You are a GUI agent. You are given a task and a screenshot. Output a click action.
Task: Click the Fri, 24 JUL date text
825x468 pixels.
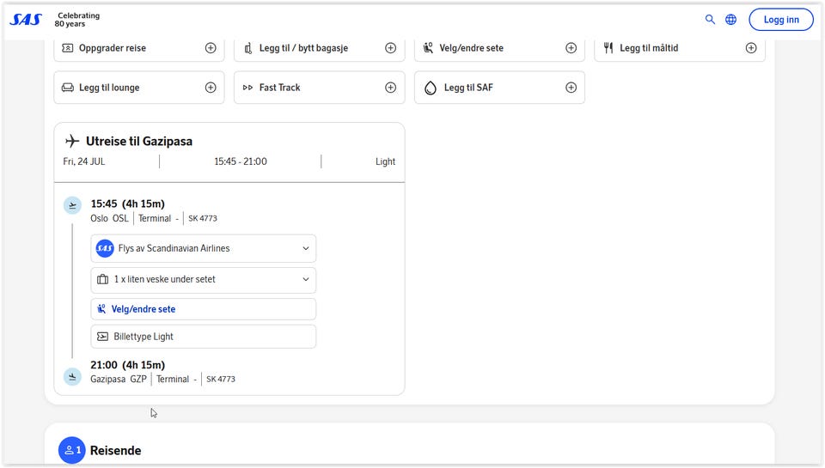coord(84,161)
